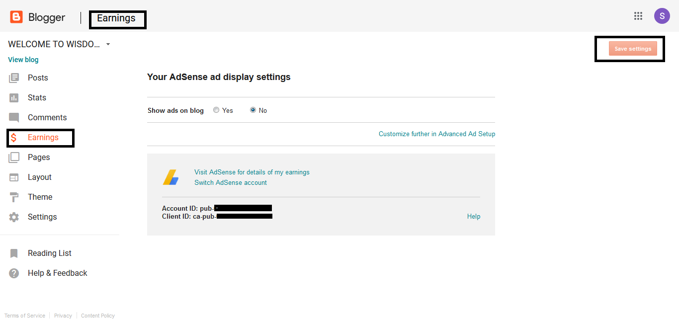Open the Layout section
The width and height of the screenshot is (679, 325).
pyautogui.click(x=39, y=177)
